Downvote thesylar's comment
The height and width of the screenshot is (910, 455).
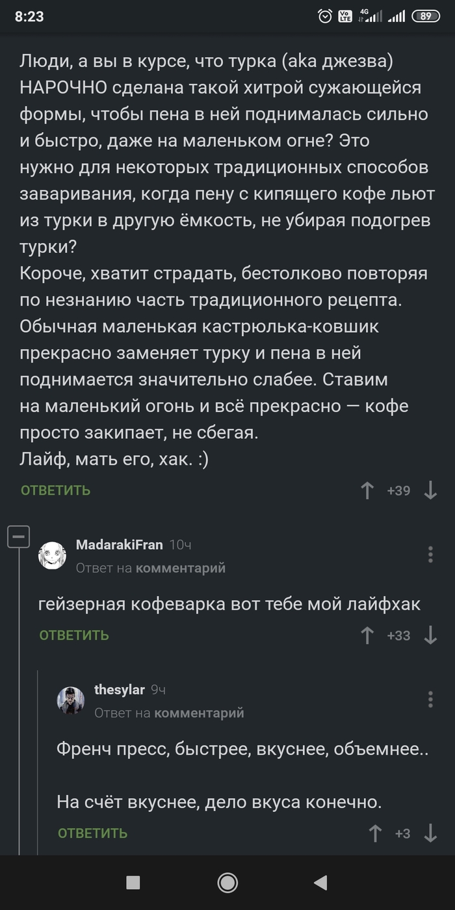(430, 833)
